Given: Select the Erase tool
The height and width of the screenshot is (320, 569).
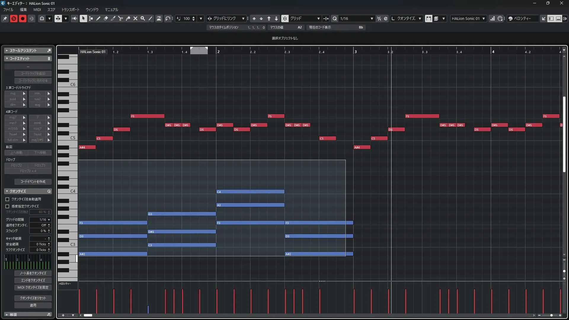Looking at the screenshot, I should click(x=106, y=18).
